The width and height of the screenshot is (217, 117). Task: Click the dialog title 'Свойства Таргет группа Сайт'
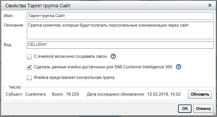37,5
